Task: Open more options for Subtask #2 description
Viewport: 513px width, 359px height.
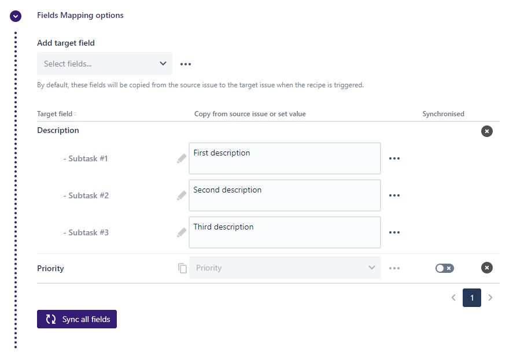Action: 394,195
